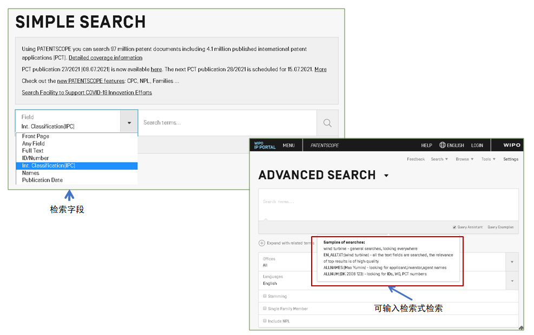Click the Simple Search terms input
The height and width of the screenshot is (335, 534).
227,123
